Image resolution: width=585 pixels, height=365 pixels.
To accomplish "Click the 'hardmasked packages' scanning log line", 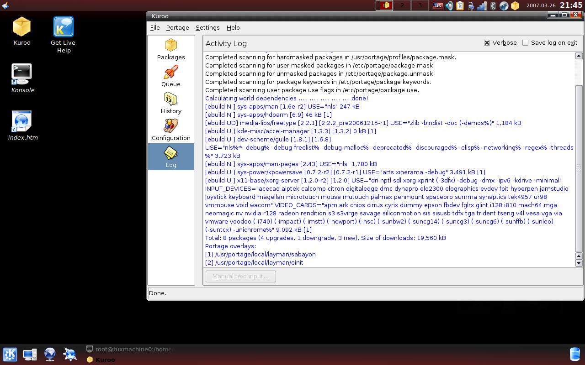I will (x=331, y=57).
